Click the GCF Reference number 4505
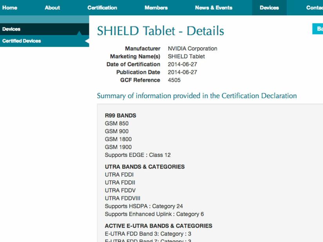This screenshot has width=323, height=242. point(174,80)
